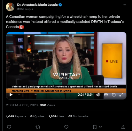132x131 pixels.
Task: Reply to the tweet via comment icon
Action: [x=9, y=127]
